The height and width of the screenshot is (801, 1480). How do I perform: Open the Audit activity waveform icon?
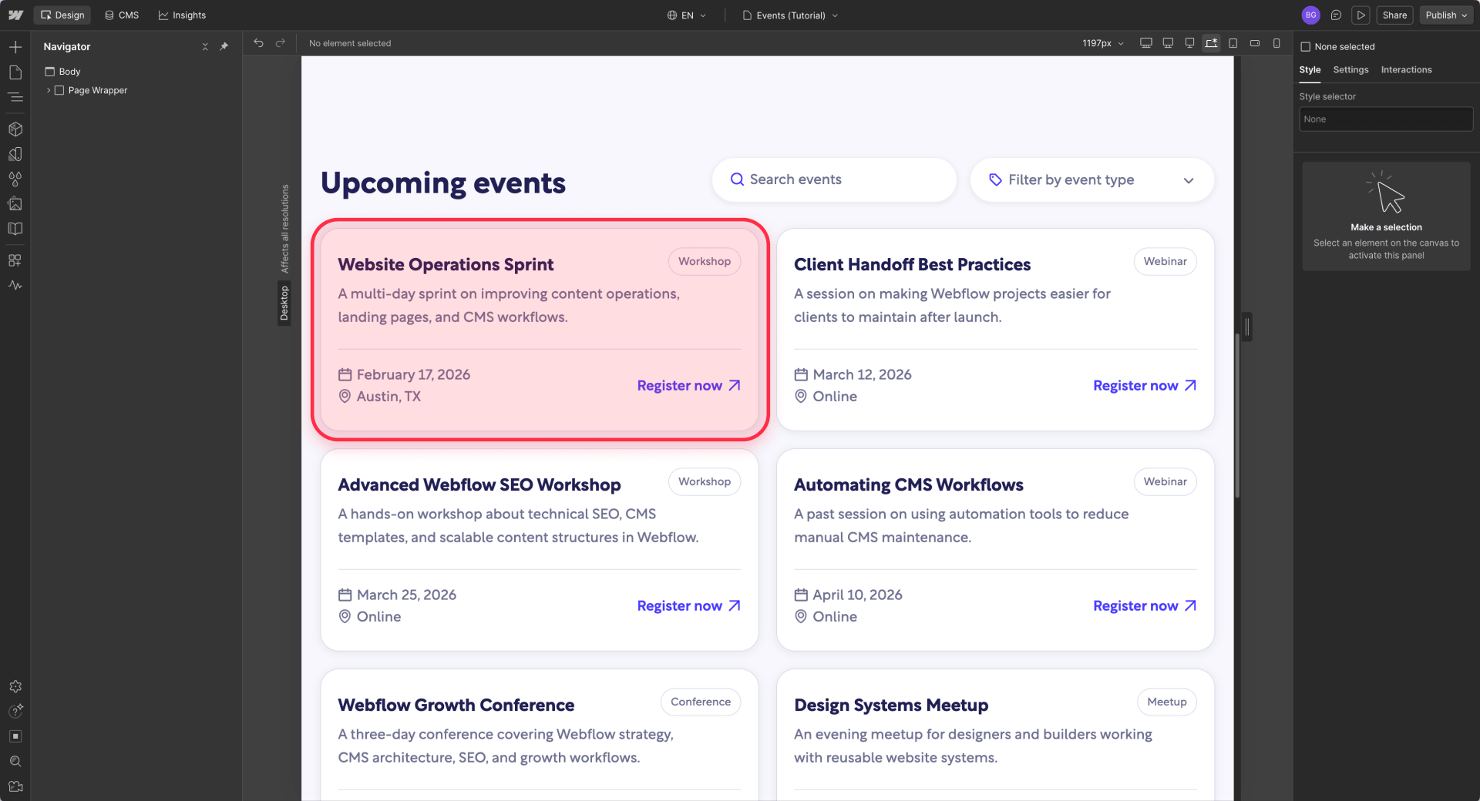(15, 285)
